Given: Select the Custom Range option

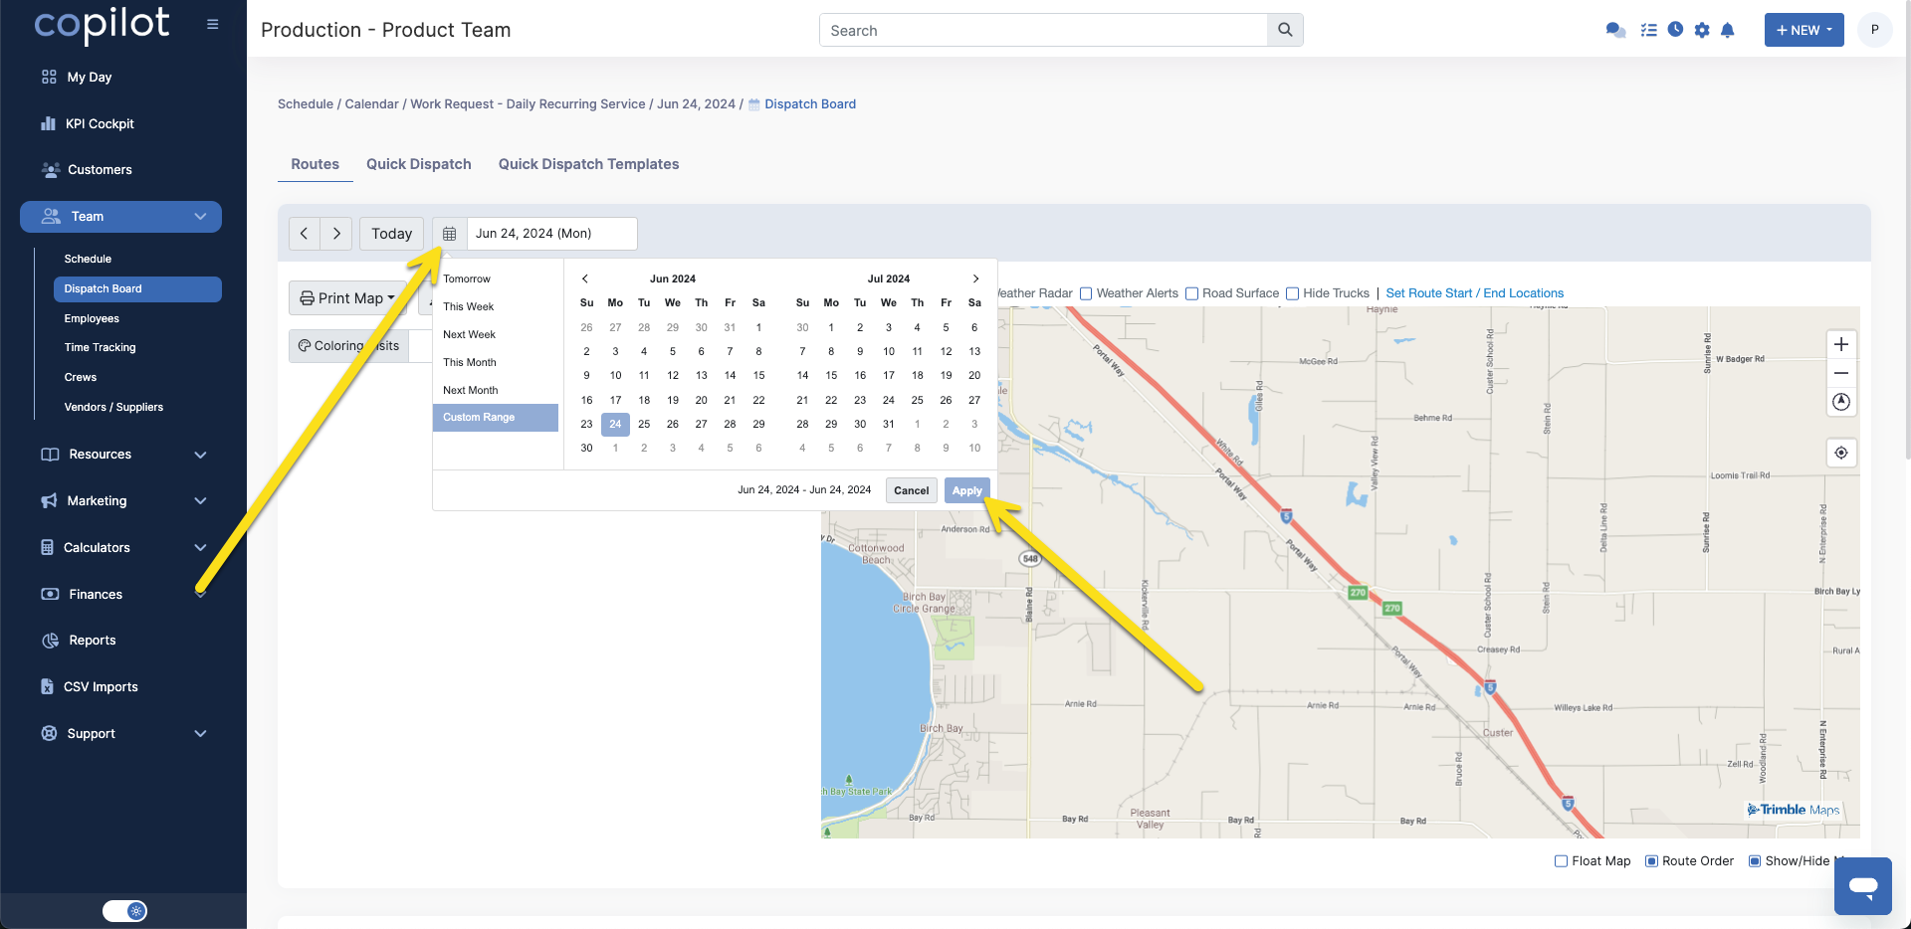Looking at the screenshot, I should pos(496,417).
